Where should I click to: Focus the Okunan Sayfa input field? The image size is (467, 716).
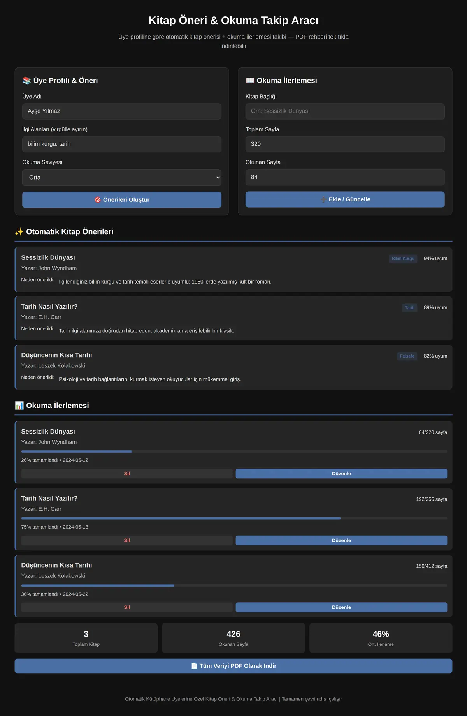345,177
